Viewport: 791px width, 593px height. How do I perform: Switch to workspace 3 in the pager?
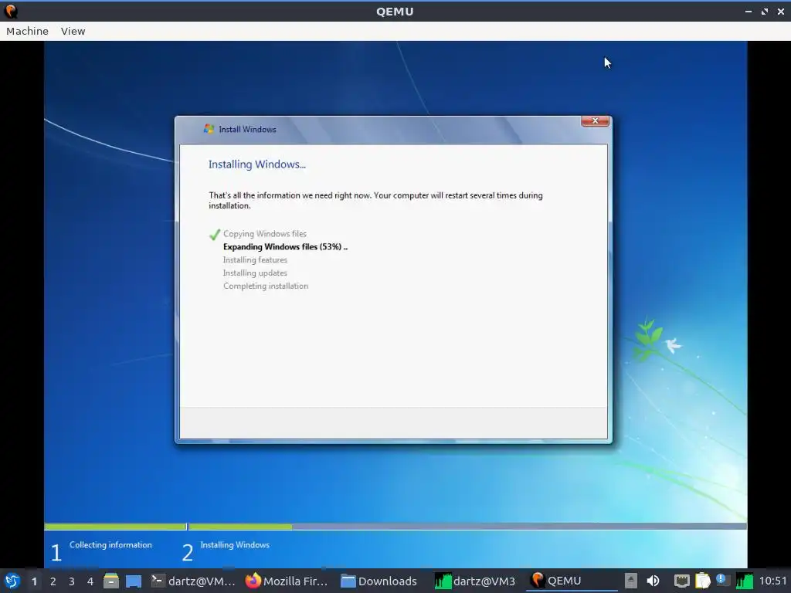pyautogui.click(x=72, y=581)
